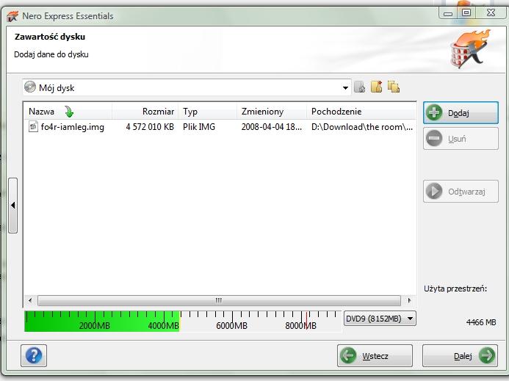The image size is (509, 381).
Task: Click the Nero Express title bar icon
Action: (12, 16)
